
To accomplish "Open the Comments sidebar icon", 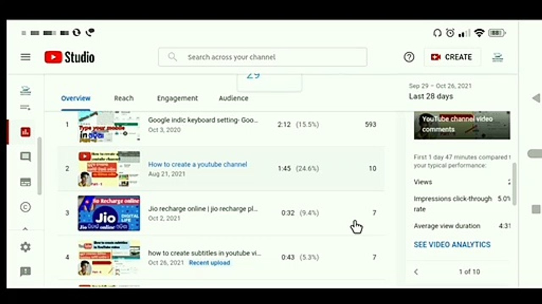I will pyautogui.click(x=25, y=157).
